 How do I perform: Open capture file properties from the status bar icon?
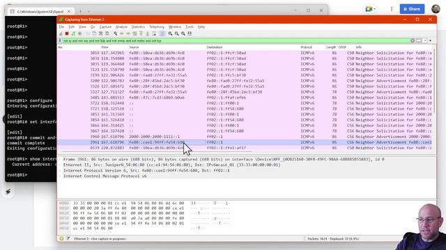[x=68, y=239]
